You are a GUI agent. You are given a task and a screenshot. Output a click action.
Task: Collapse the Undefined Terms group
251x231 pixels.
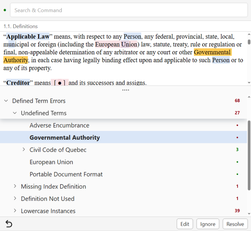(15, 113)
